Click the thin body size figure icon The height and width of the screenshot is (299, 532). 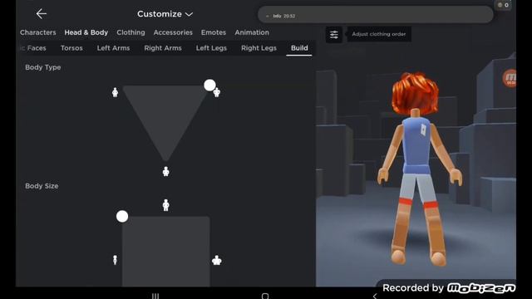tap(115, 260)
